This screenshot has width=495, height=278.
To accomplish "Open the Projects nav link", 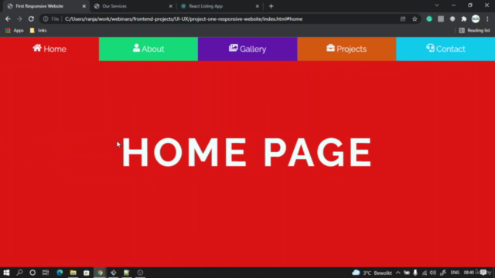I will (346, 49).
